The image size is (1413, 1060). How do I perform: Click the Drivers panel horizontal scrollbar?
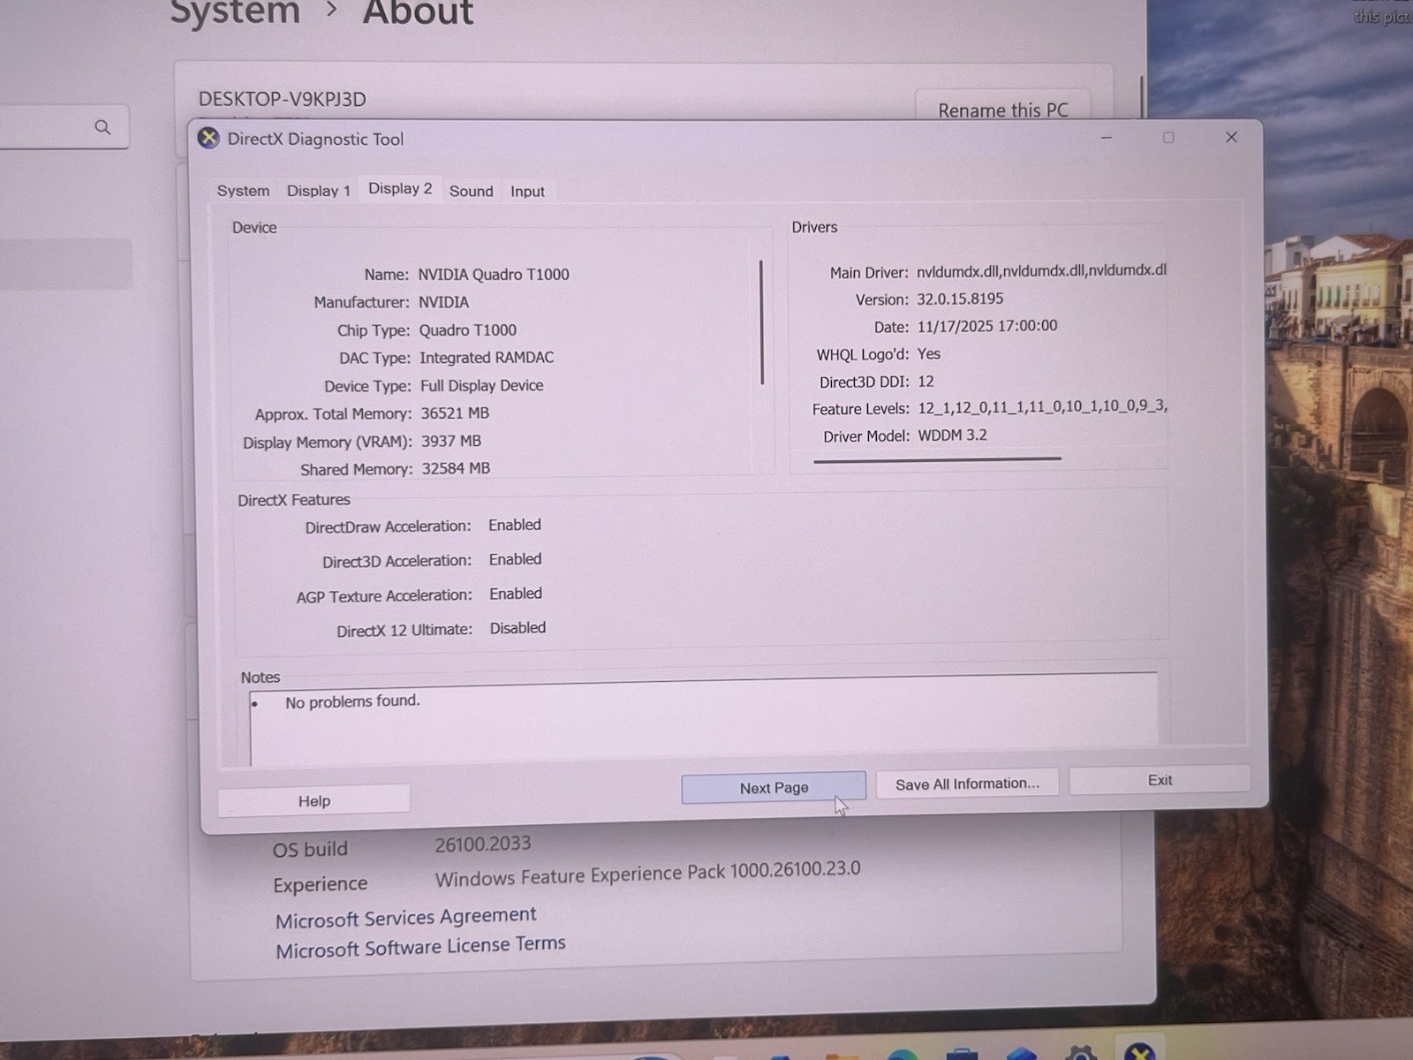[937, 458]
